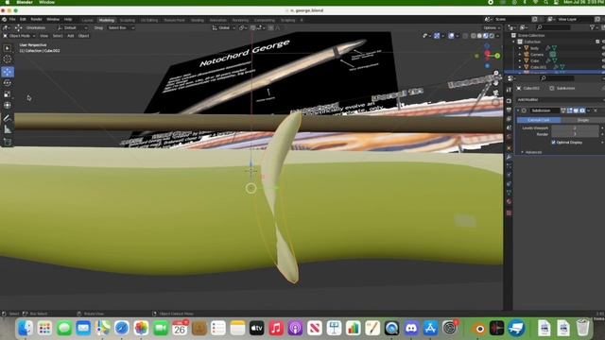The width and height of the screenshot is (605, 340).
Task: Open the Options dropdown in viewport
Action: coord(492,27)
